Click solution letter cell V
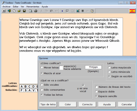 [x=34, y=90]
